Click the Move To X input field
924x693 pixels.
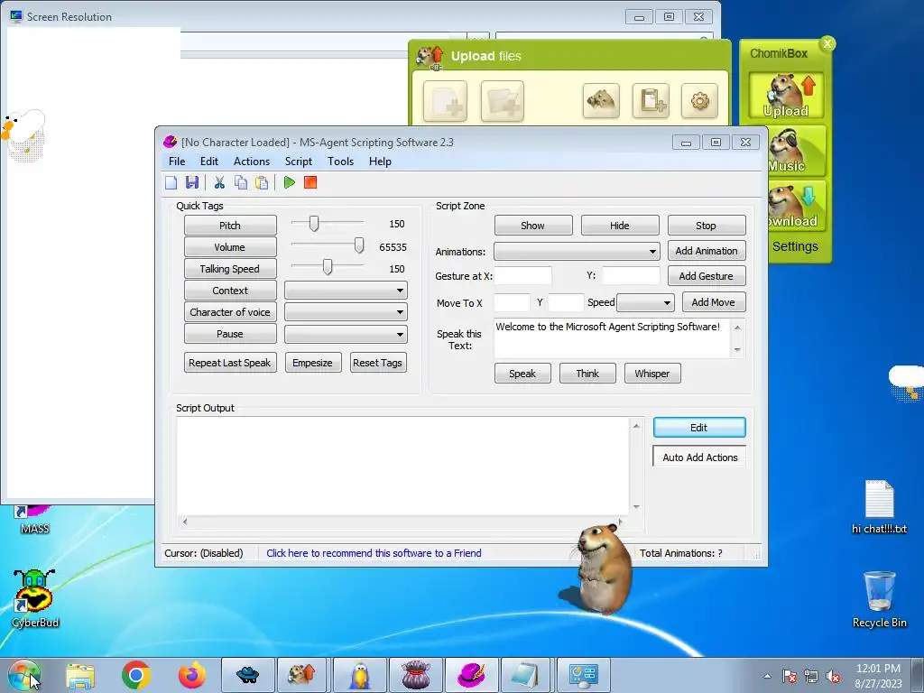pos(513,303)
